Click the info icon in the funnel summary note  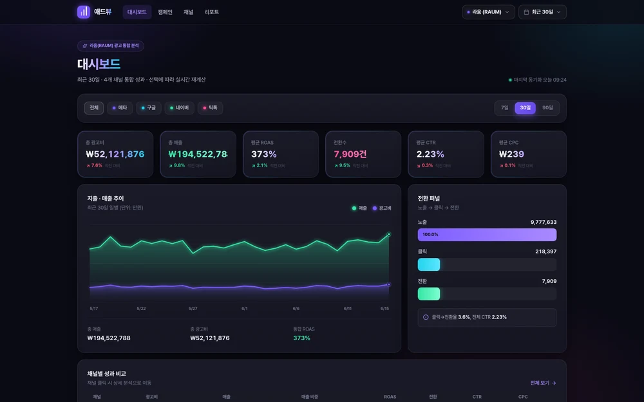point(426,317)
